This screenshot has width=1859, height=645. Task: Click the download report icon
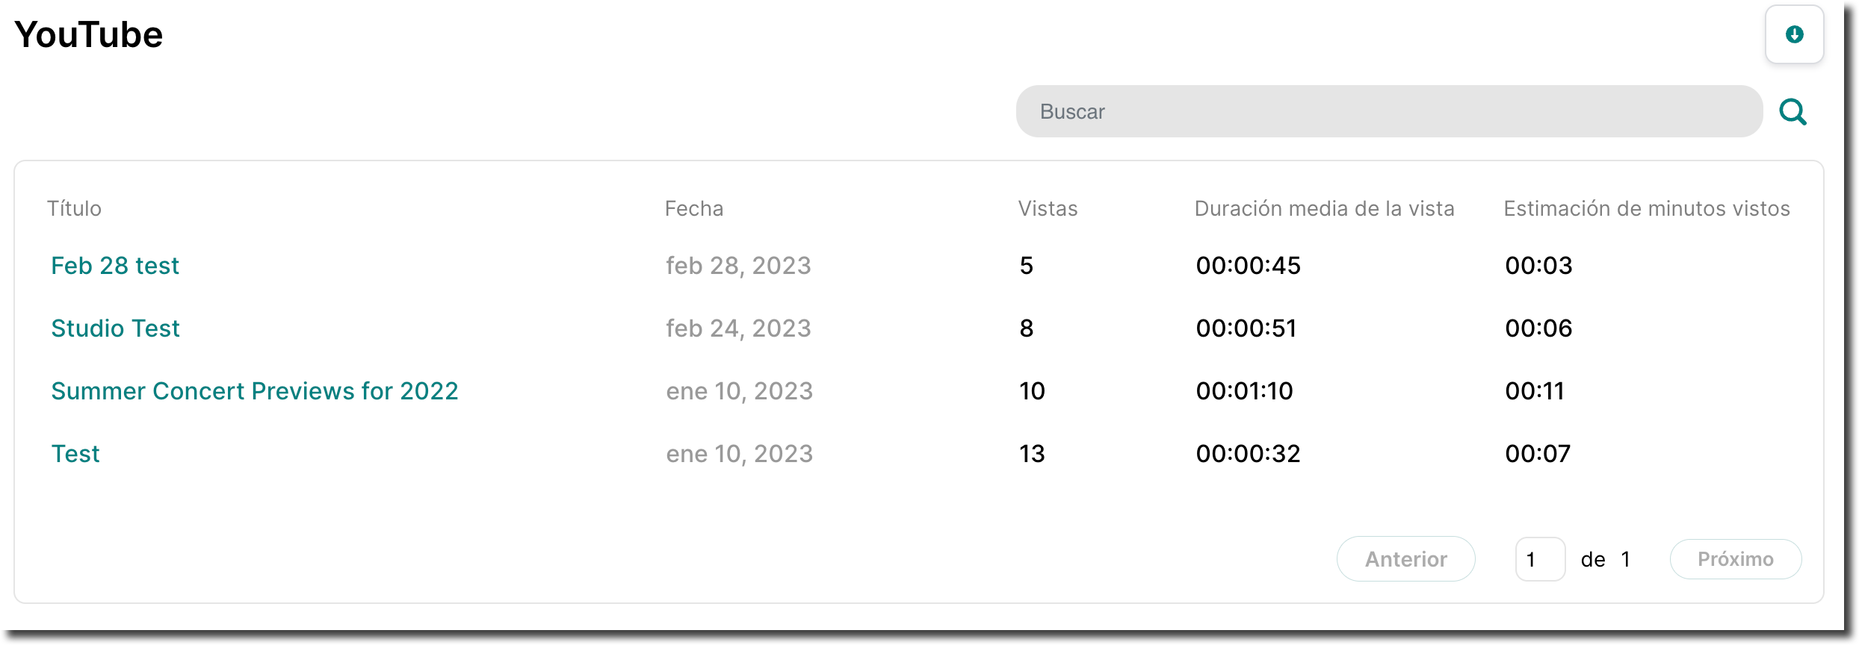(x=1794, y=34)
